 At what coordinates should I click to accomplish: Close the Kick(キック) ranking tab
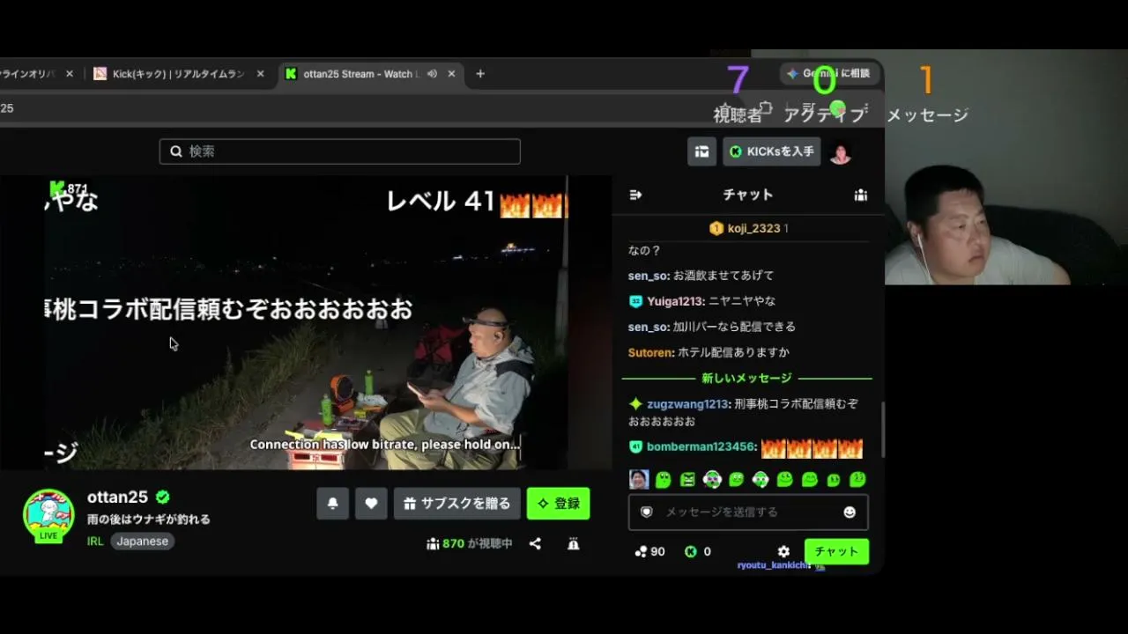pyautogui.click(x=260, y=74)
